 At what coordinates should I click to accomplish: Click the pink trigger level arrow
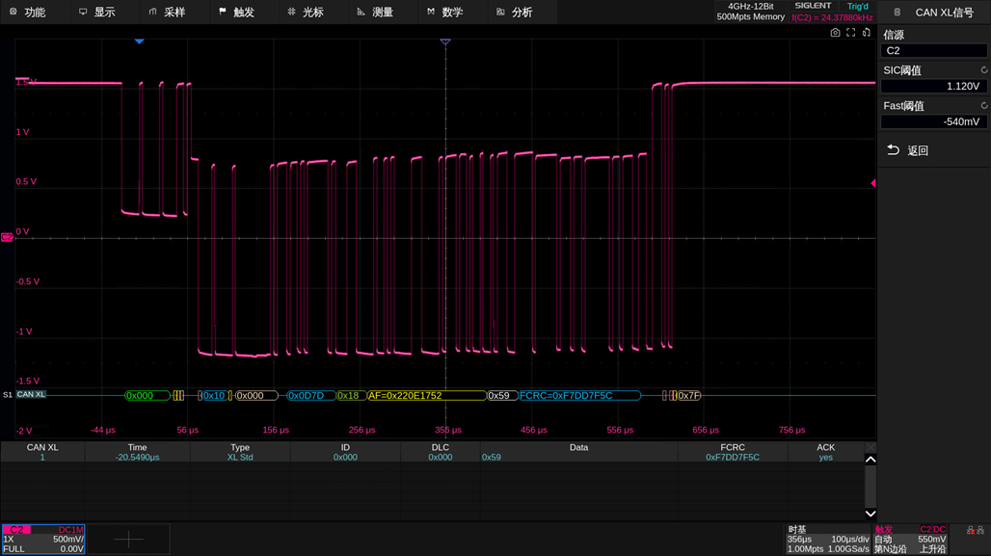pos(872,183)
